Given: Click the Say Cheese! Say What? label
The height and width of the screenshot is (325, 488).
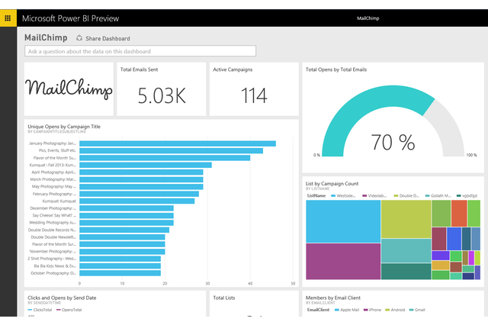Looking at the screenshot, I should pos(54,215).
